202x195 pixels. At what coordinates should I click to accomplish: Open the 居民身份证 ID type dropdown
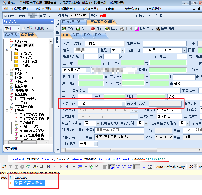coord(88,70)
